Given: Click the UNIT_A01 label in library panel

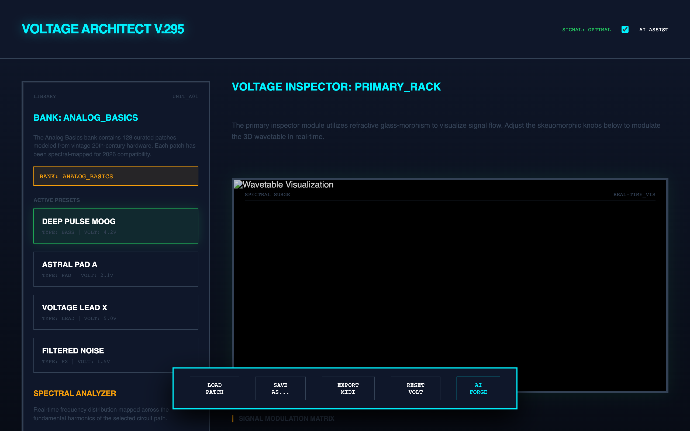Looking at the screenshot, I should coord(185,96).
